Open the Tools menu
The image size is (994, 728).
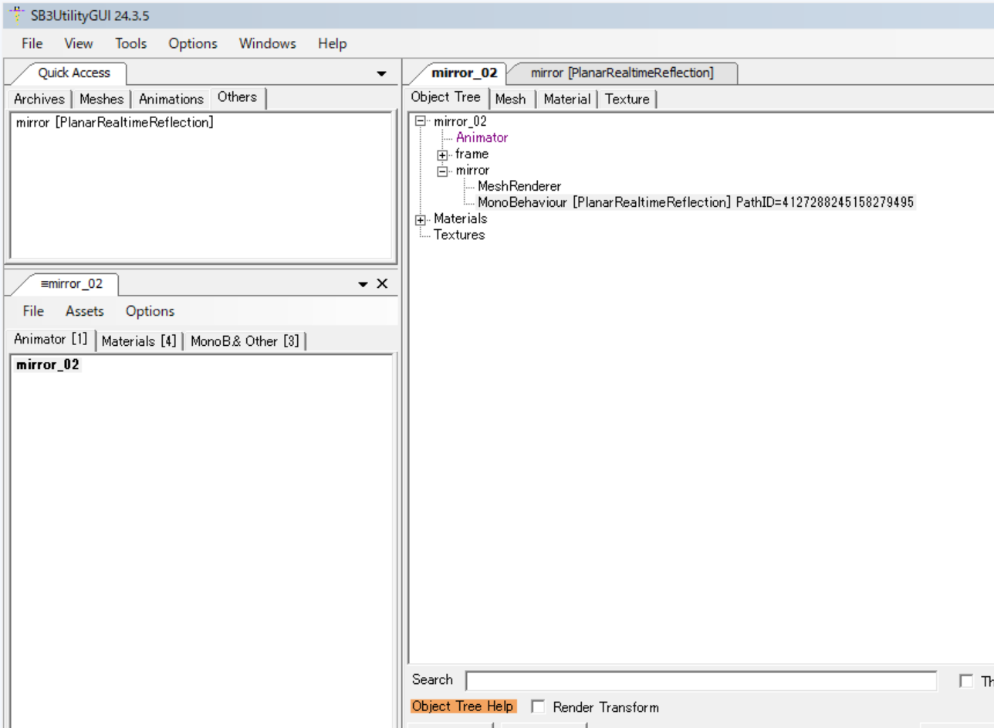[x=130, y=43]
